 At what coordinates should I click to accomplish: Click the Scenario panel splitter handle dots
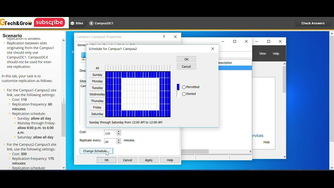pos(64,100)
